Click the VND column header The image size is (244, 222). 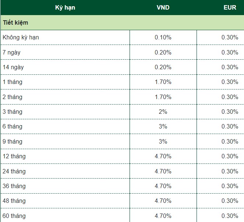(x=163, y=7)
